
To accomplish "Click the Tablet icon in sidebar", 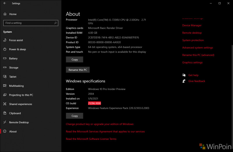I will coord(5,77).
